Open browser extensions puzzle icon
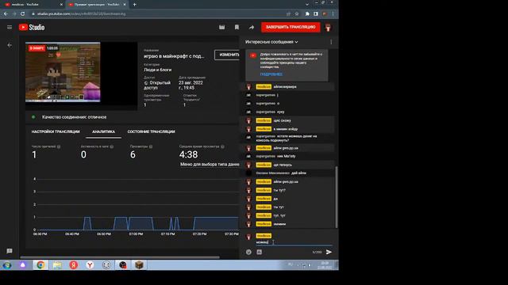Viewport: 508px width, 285px height. click(307, 14)
